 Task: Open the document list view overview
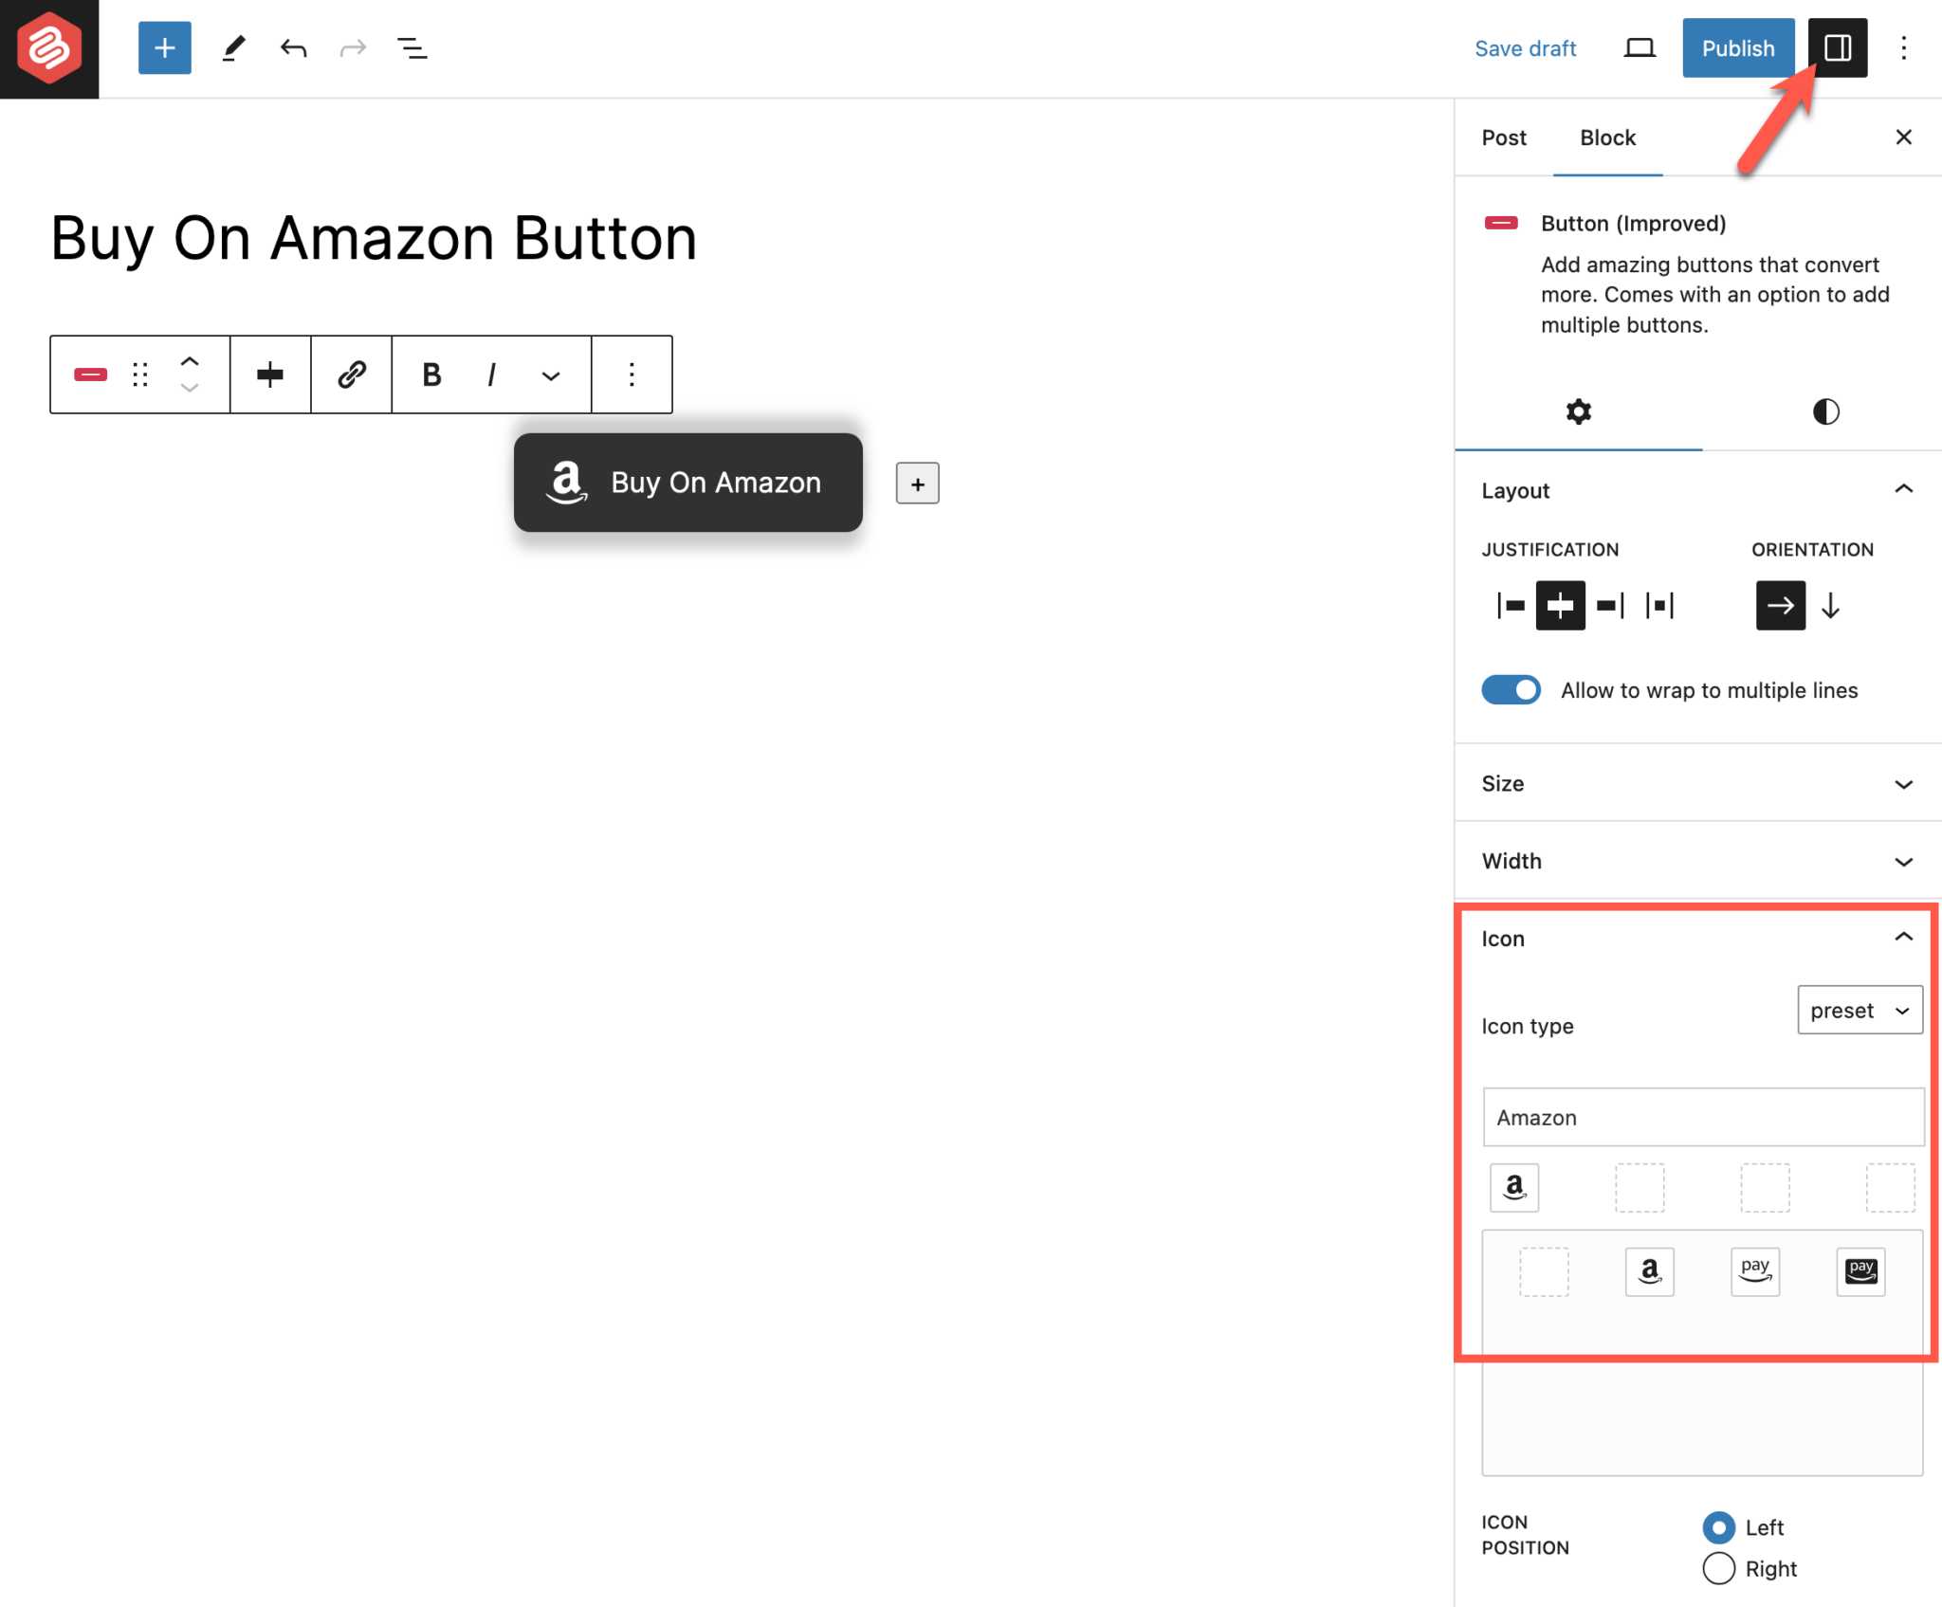[412, 47]
